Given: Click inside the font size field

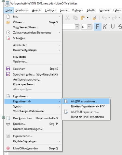Looking at the screenshot, I should [84, 27].
